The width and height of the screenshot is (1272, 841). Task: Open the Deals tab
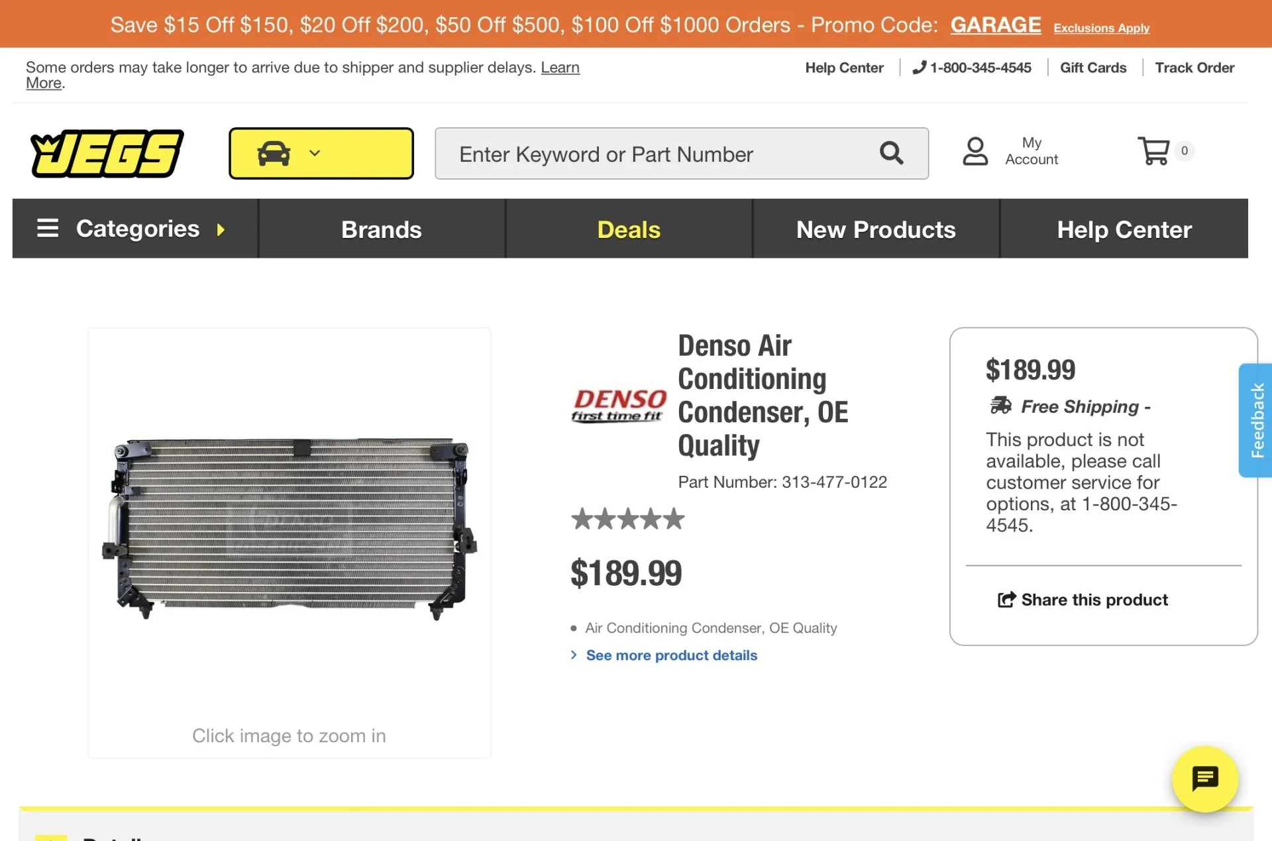628,229
